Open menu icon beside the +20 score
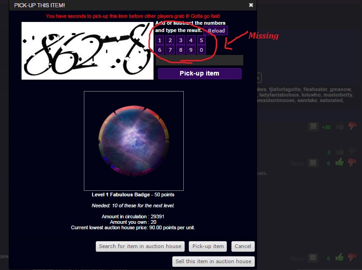This screenshot has width=362, height=270. click(x=313, y=126)
